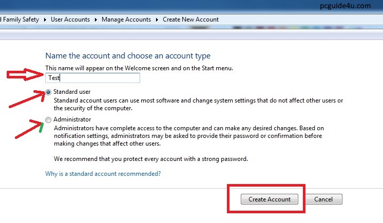The image size is (383, 223).
Task: Click the 'Name the account' heading
Action: [x=128, y=56]
